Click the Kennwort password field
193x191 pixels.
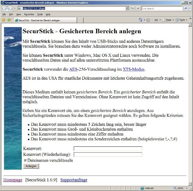coord(108,148)
